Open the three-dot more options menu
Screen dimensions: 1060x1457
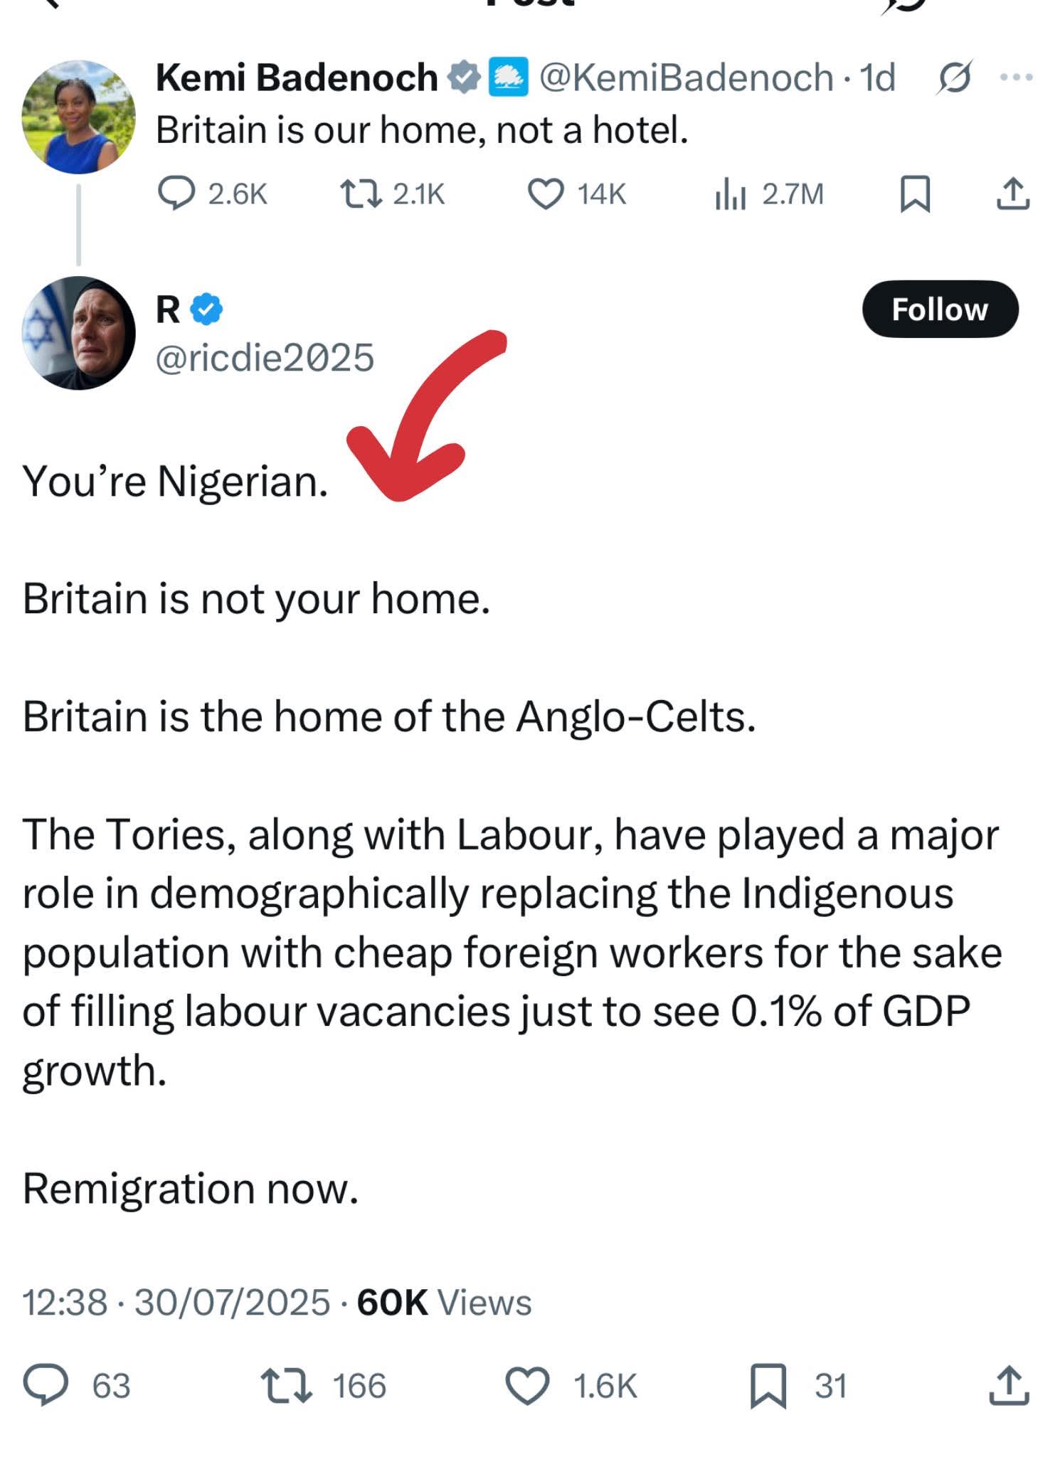pyautogui.click(x=1016, y=77)
